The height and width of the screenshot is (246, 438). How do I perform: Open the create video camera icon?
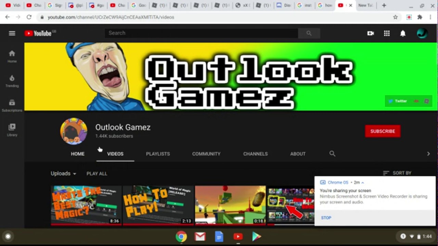click(371, 33)
